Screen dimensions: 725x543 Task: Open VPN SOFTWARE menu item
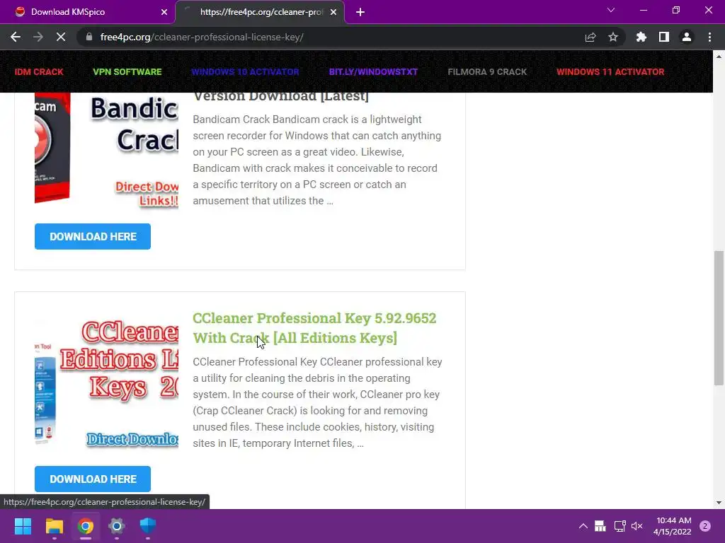point(127,72)
